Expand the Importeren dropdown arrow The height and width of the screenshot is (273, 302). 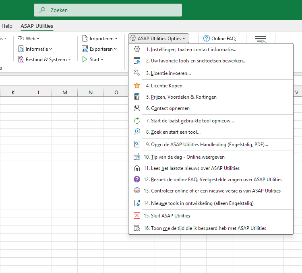pos(116,39)
